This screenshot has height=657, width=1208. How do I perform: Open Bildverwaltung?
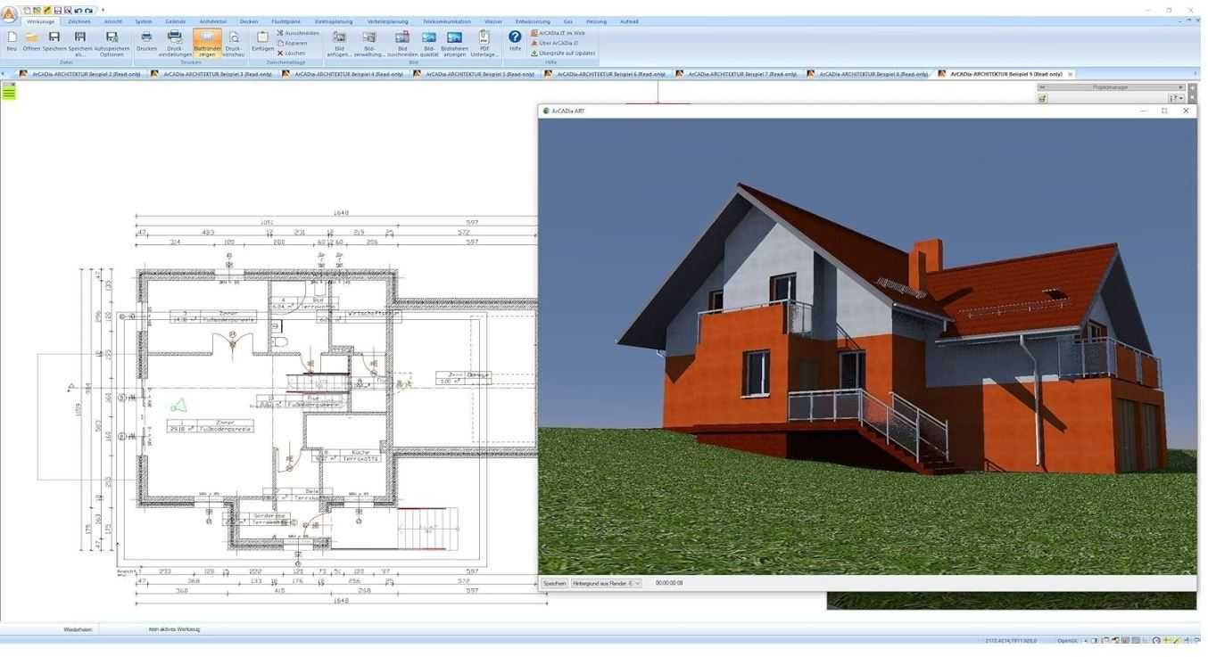pyautogui.click(x=369, y=45)
